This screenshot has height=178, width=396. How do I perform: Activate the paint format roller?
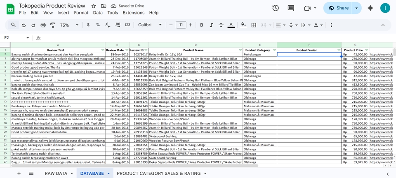(x=52, y=25)
